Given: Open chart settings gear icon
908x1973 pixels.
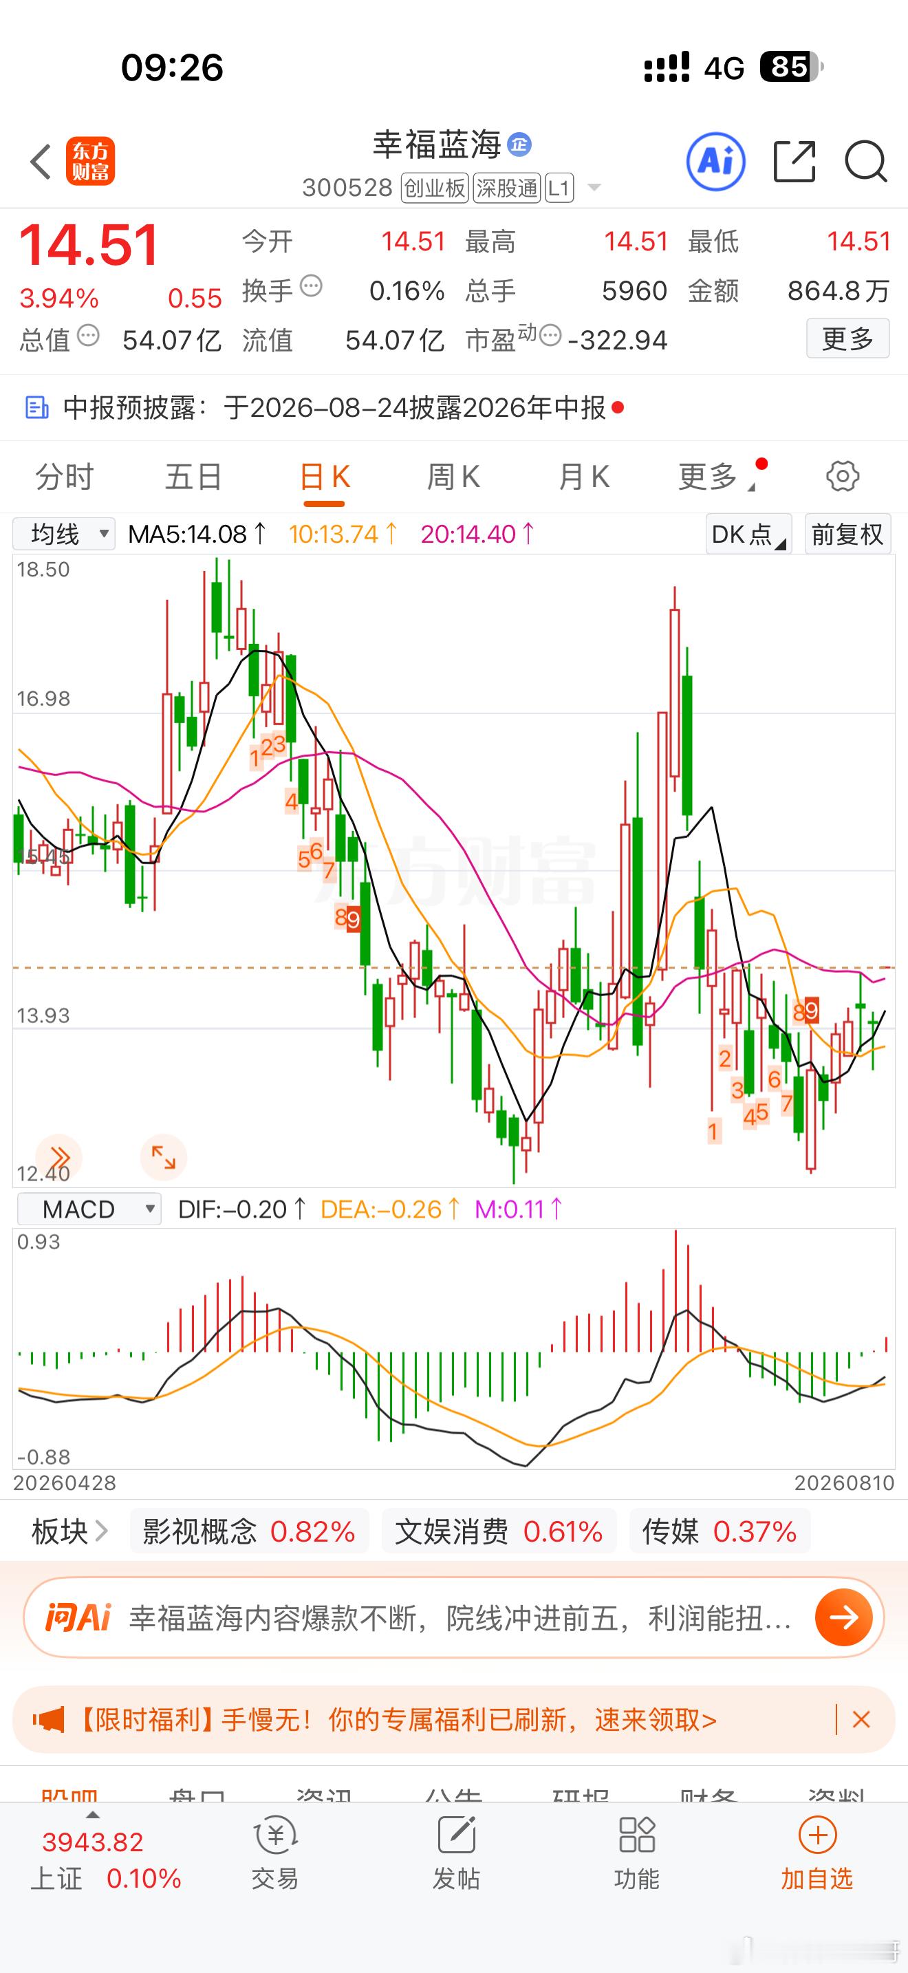Looking at the screenshot, I should (x=843, y=477).
